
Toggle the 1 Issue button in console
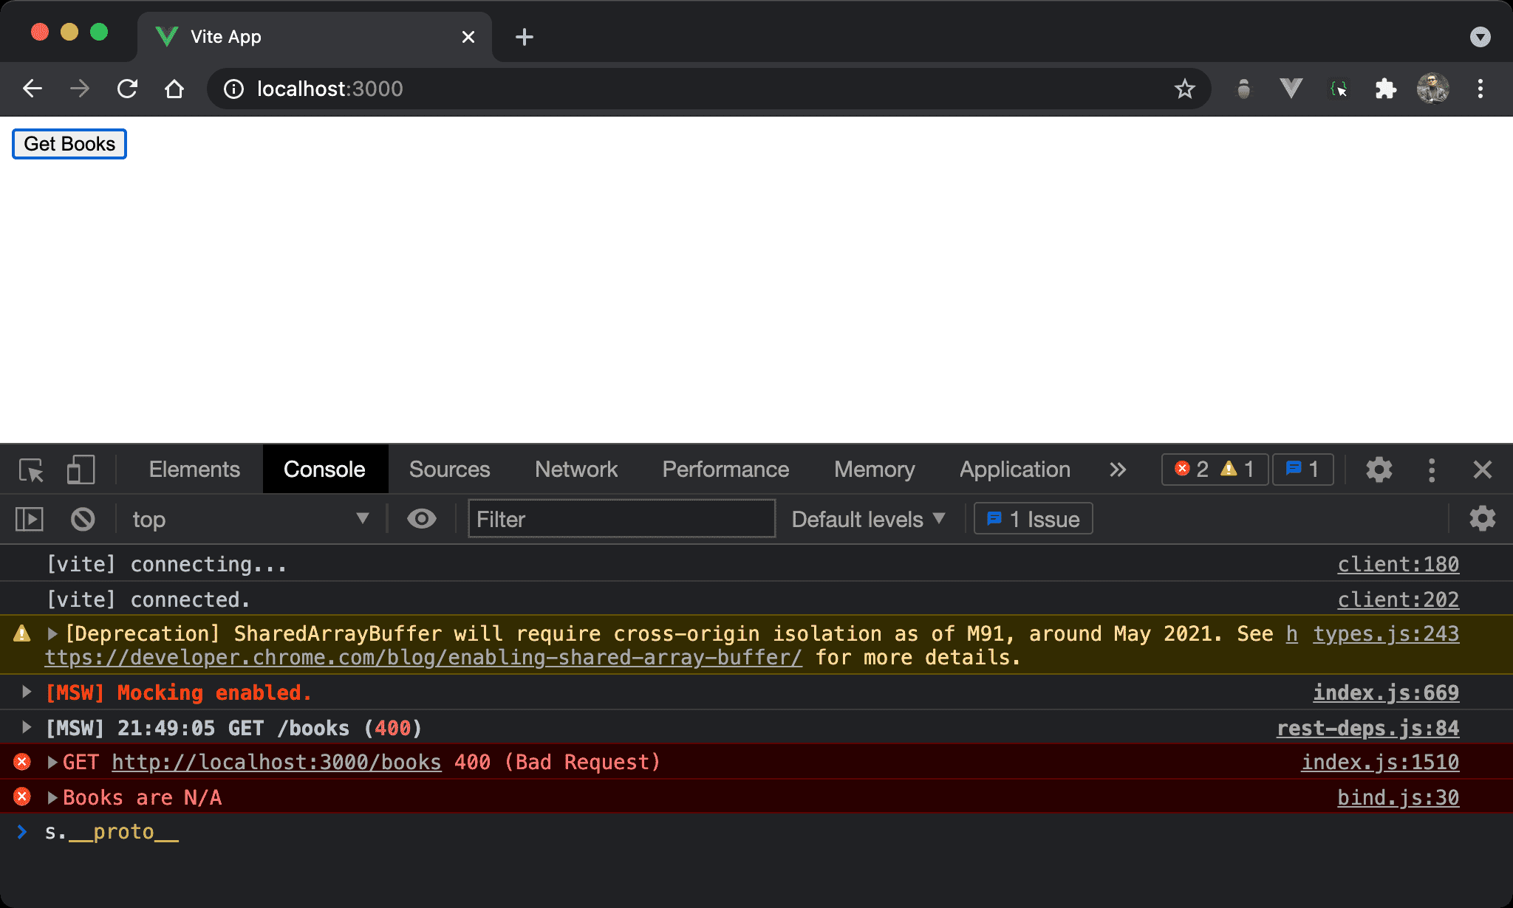1031,518
